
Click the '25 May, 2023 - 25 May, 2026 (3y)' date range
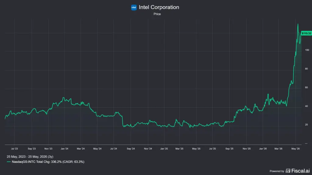30,157
